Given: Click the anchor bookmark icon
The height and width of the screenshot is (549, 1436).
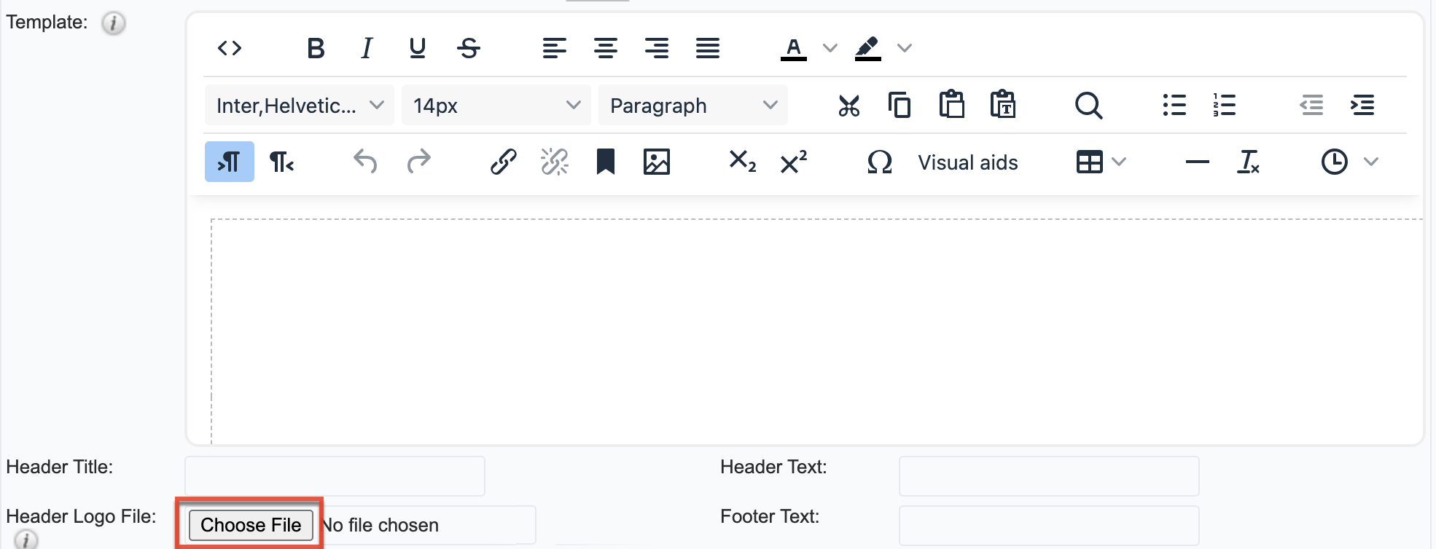Looking at the screenshot, I should [605, 162].
